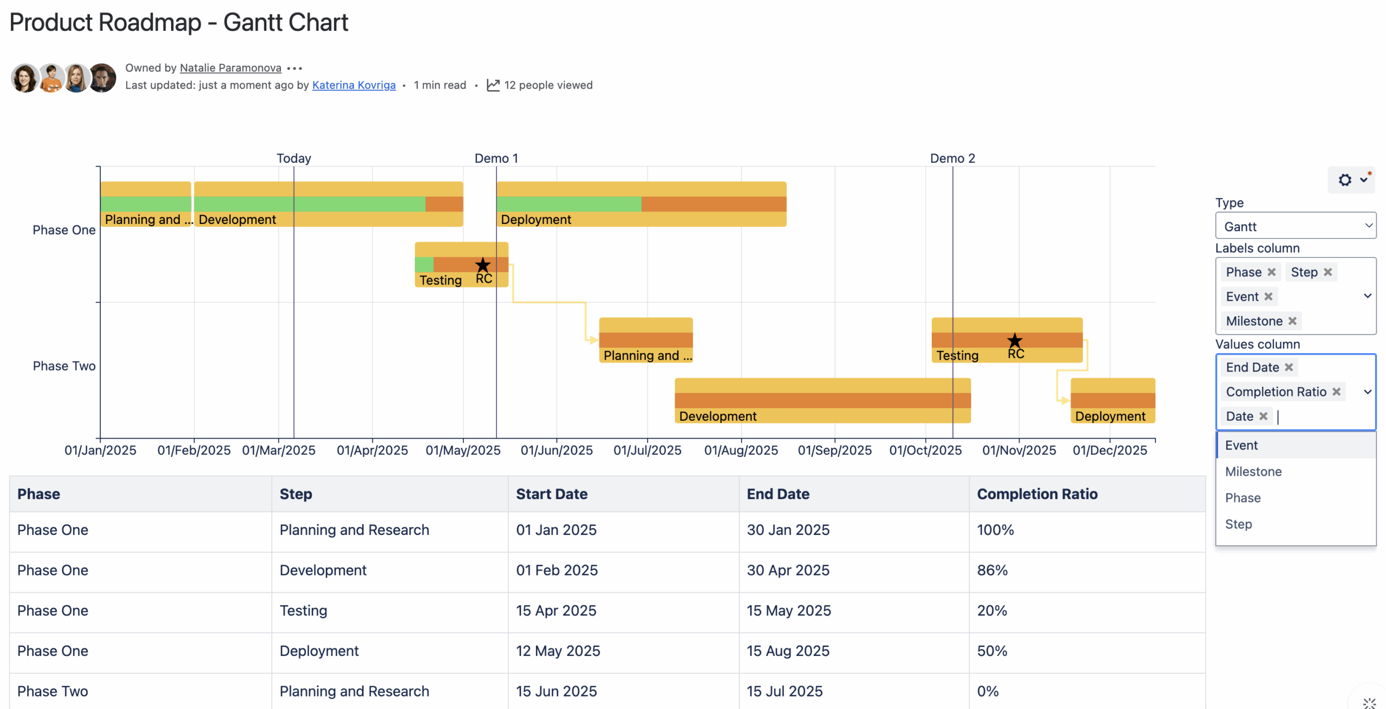The height and width of the screenshot is (709, 1386).
Task: Click the analytics icon next to people viewed
Action: click(x=493, y=85)
